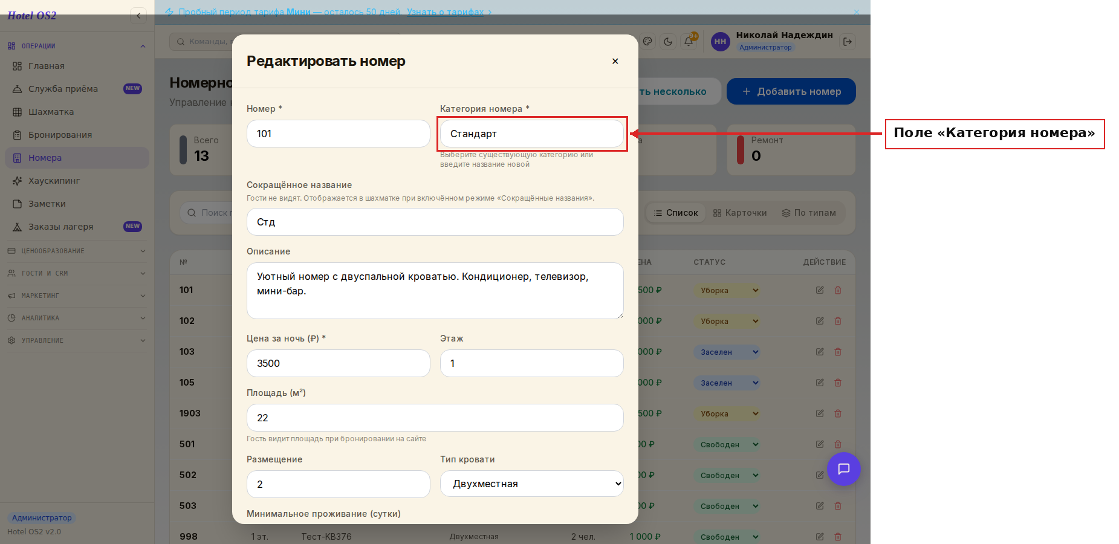1119x544 pixels.
Task: Open status dropdown for room 103
Action: (x=727, y=352)
